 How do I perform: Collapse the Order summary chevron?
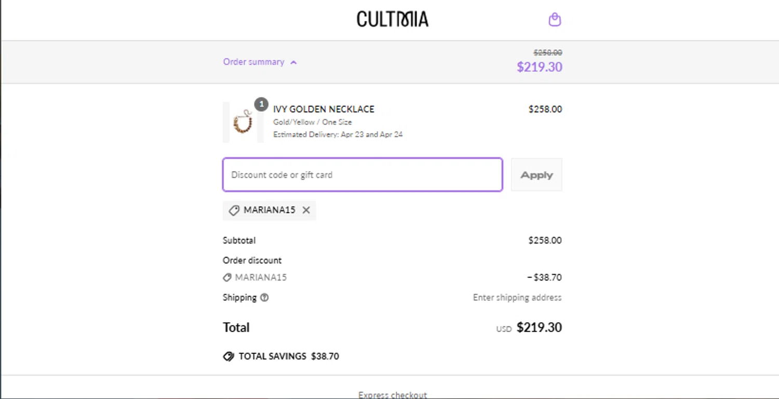pos(293,62)
